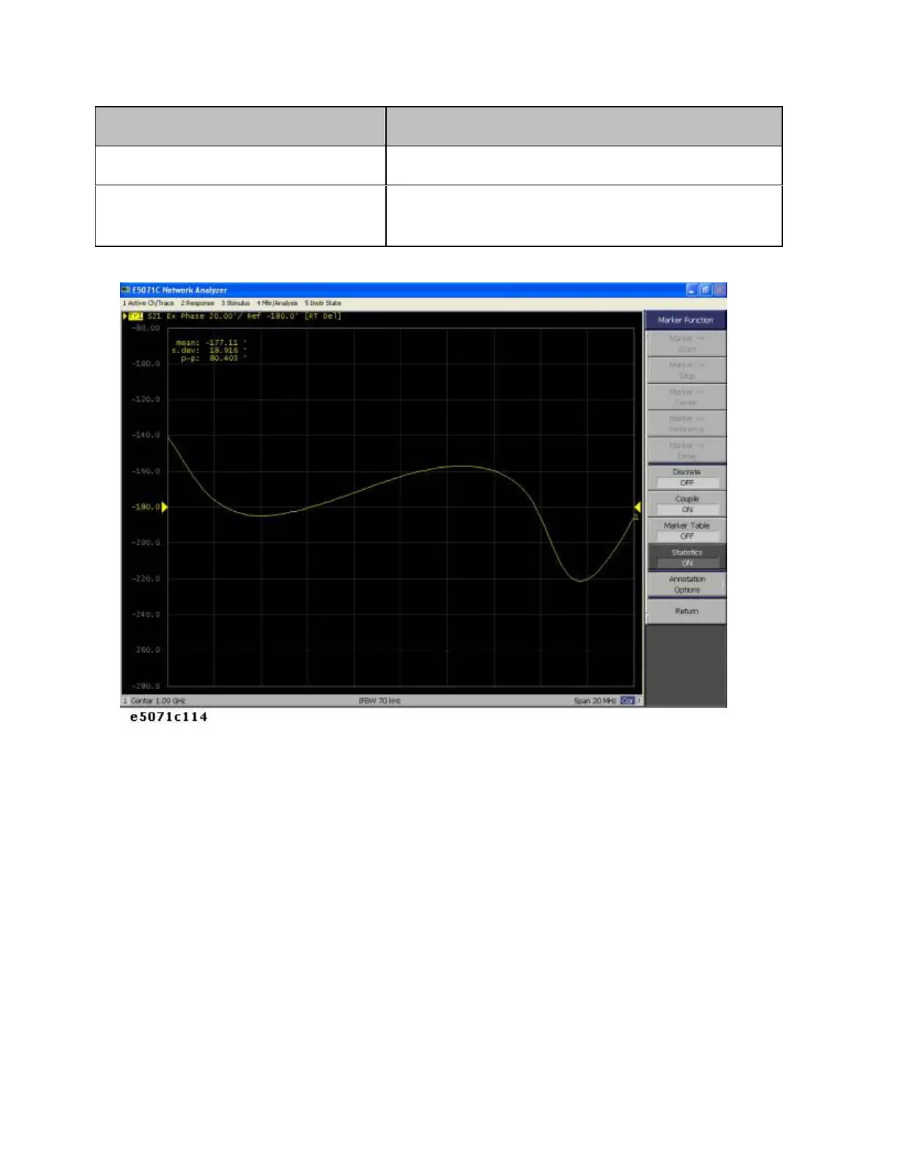Click the right reference position marker triangle
The height and width of the screenshot is (1165, 900).
[637, 507]
